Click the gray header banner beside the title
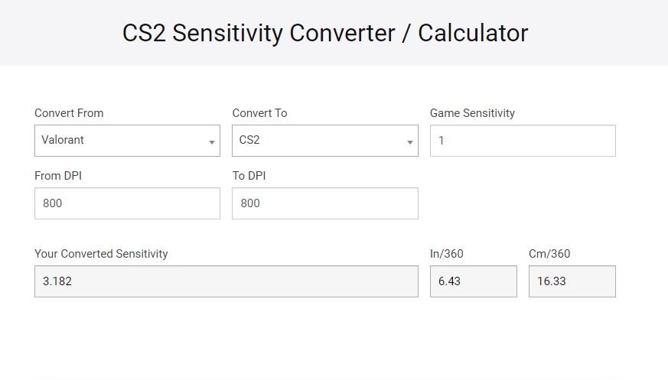The image size is (668, 380). coord(604,33)
